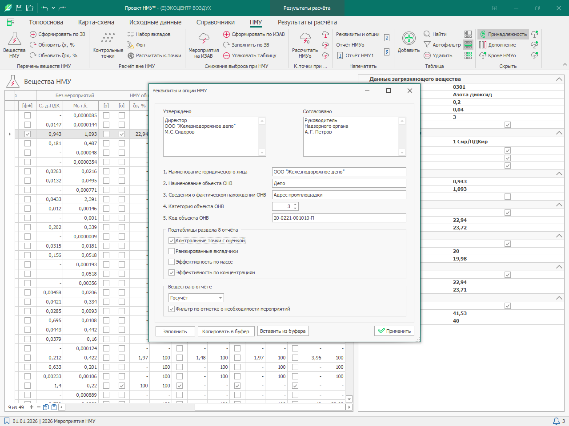Enable Ранжированные вкладчики checkbox

172,251
